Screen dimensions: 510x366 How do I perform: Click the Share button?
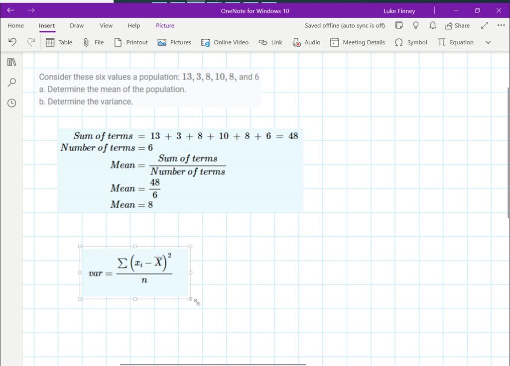click(x=457, y=25)
